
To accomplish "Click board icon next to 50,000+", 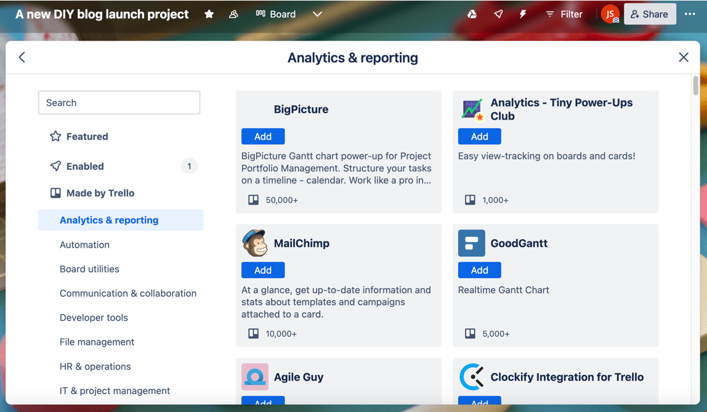I will (x=253, y=200).
